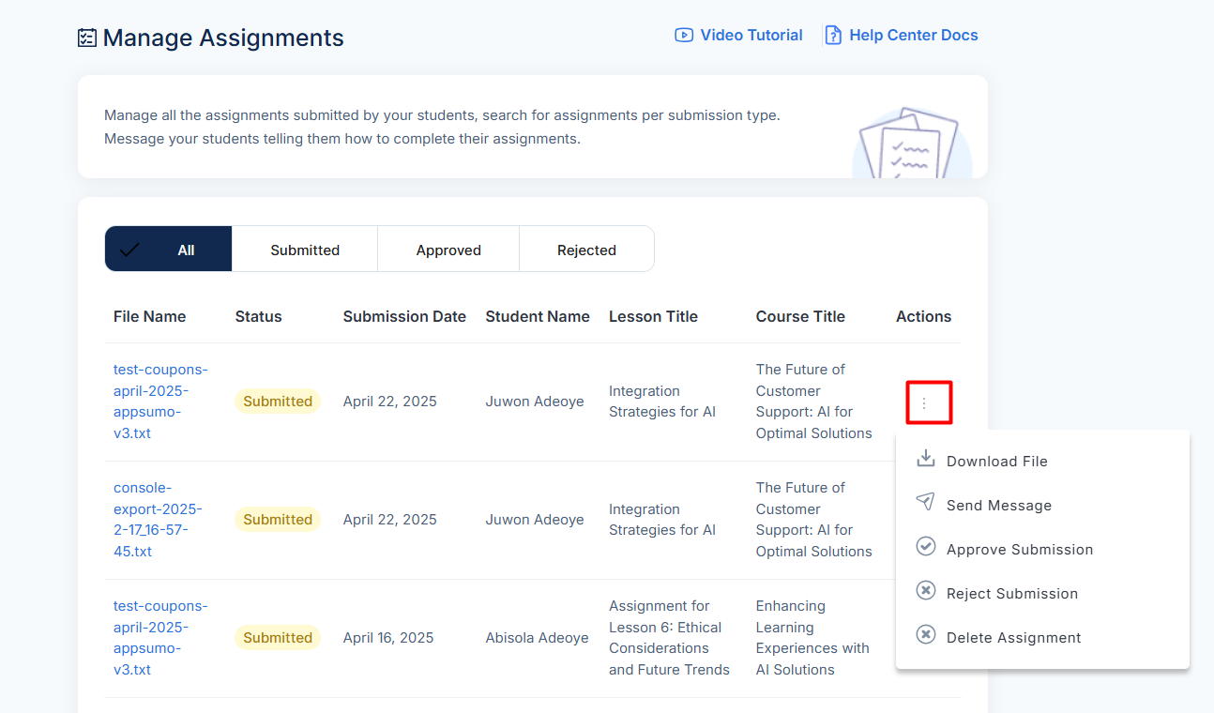Click the Lesson Title column header
Screen dimensions: 1214x713
pos(653,316)
